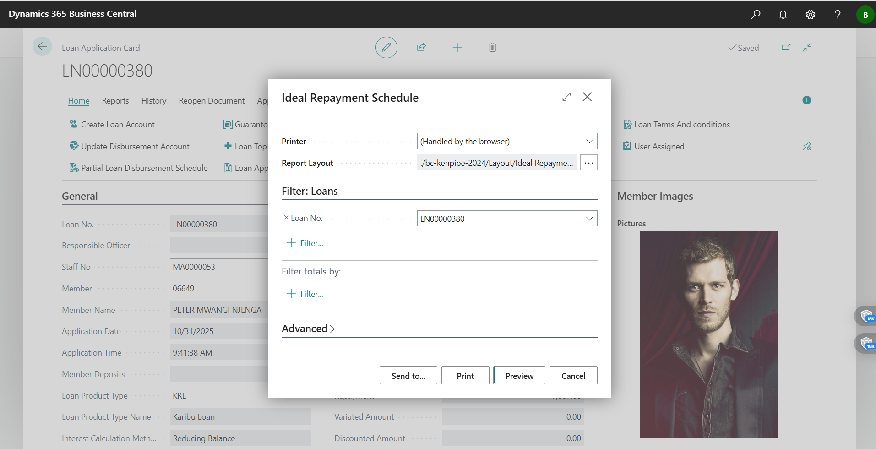The image size is (876, 449).
Task: Add a new filter under Filter: Loans
Action: [x=305, y=243]
